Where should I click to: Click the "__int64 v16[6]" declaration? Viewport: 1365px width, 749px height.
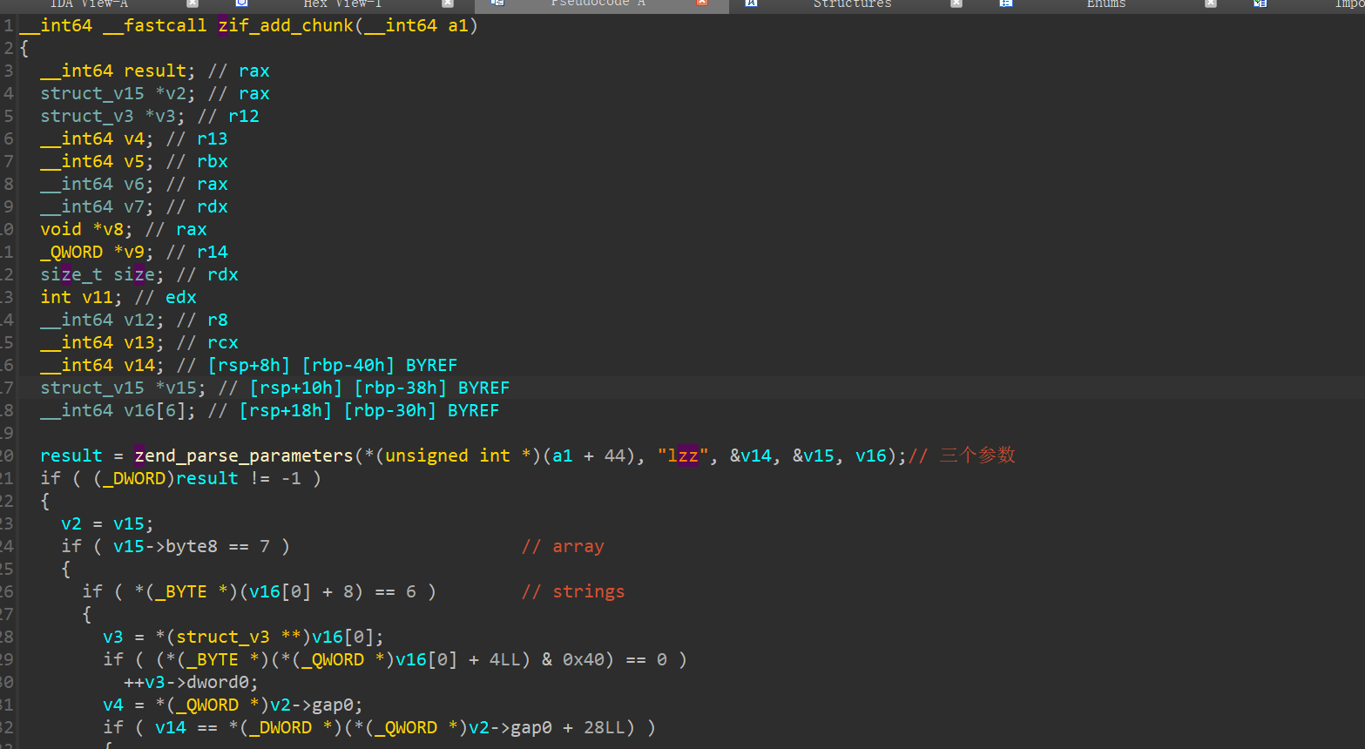118,410
